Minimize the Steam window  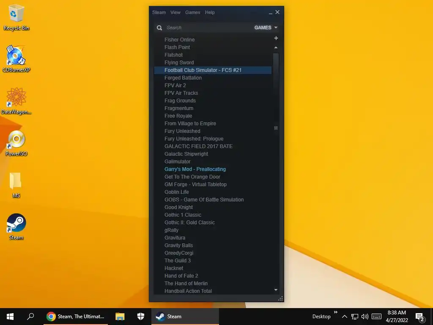point(271,13)
